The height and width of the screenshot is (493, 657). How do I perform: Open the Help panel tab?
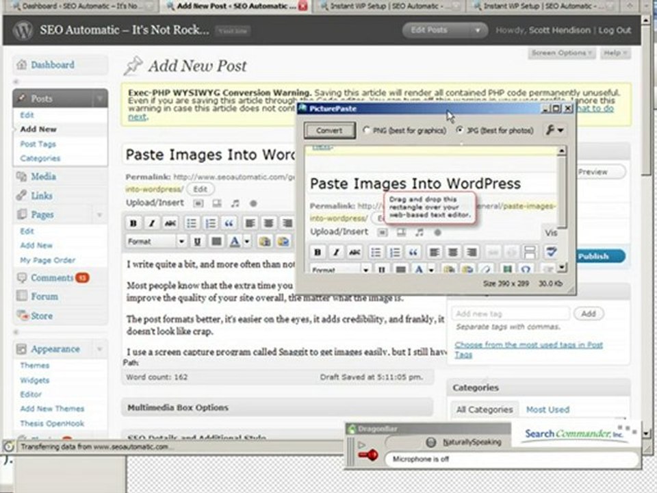coord(615,53)
